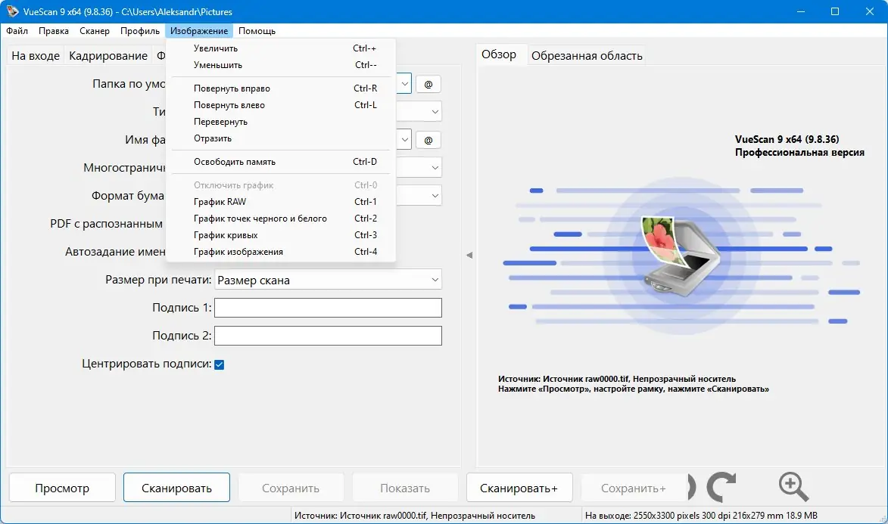
Task: Open the Файл menu
Action: point(17,30)
